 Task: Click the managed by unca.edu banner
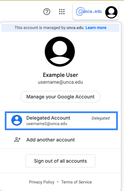pos(60,28)
